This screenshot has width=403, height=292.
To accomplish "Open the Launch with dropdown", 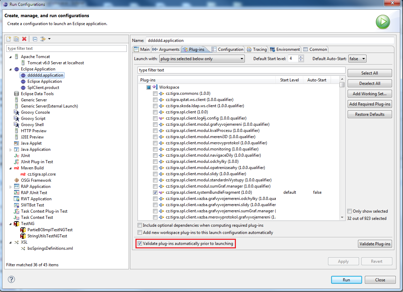I will [202, 59].
